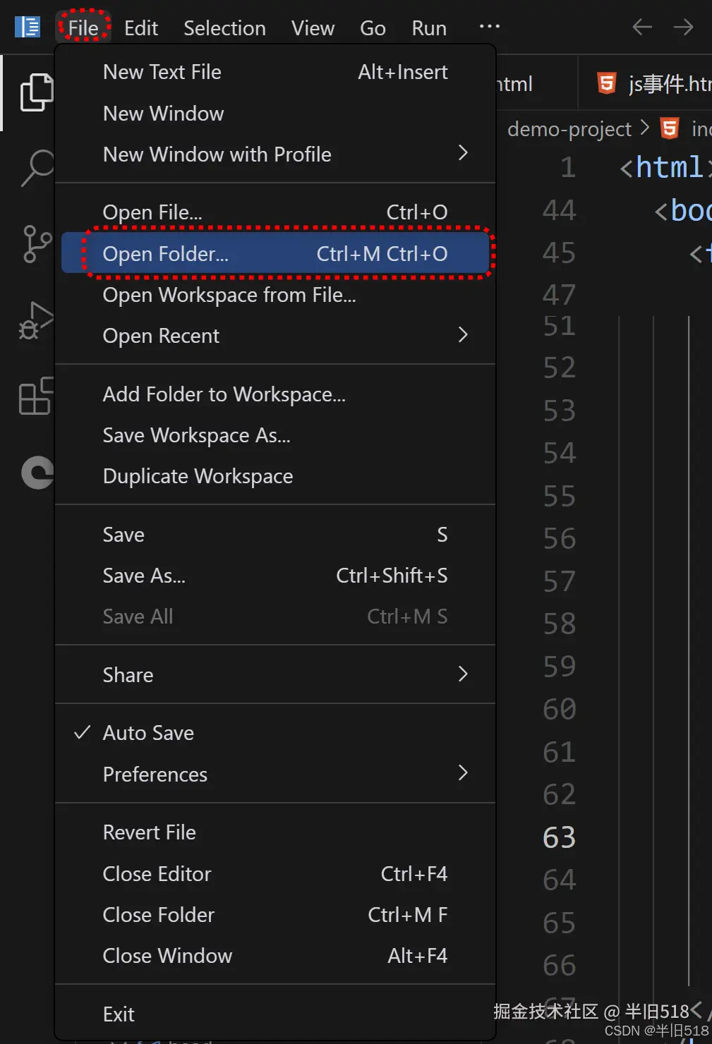Choose Revert File

click(275, 832)
